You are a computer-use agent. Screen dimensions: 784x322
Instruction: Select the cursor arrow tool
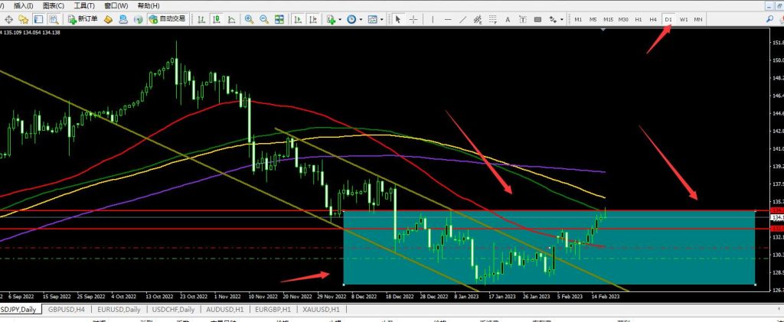coord(398,18)
